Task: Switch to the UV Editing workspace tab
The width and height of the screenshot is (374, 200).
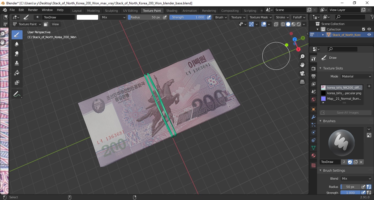Action: tap(130, 11)
